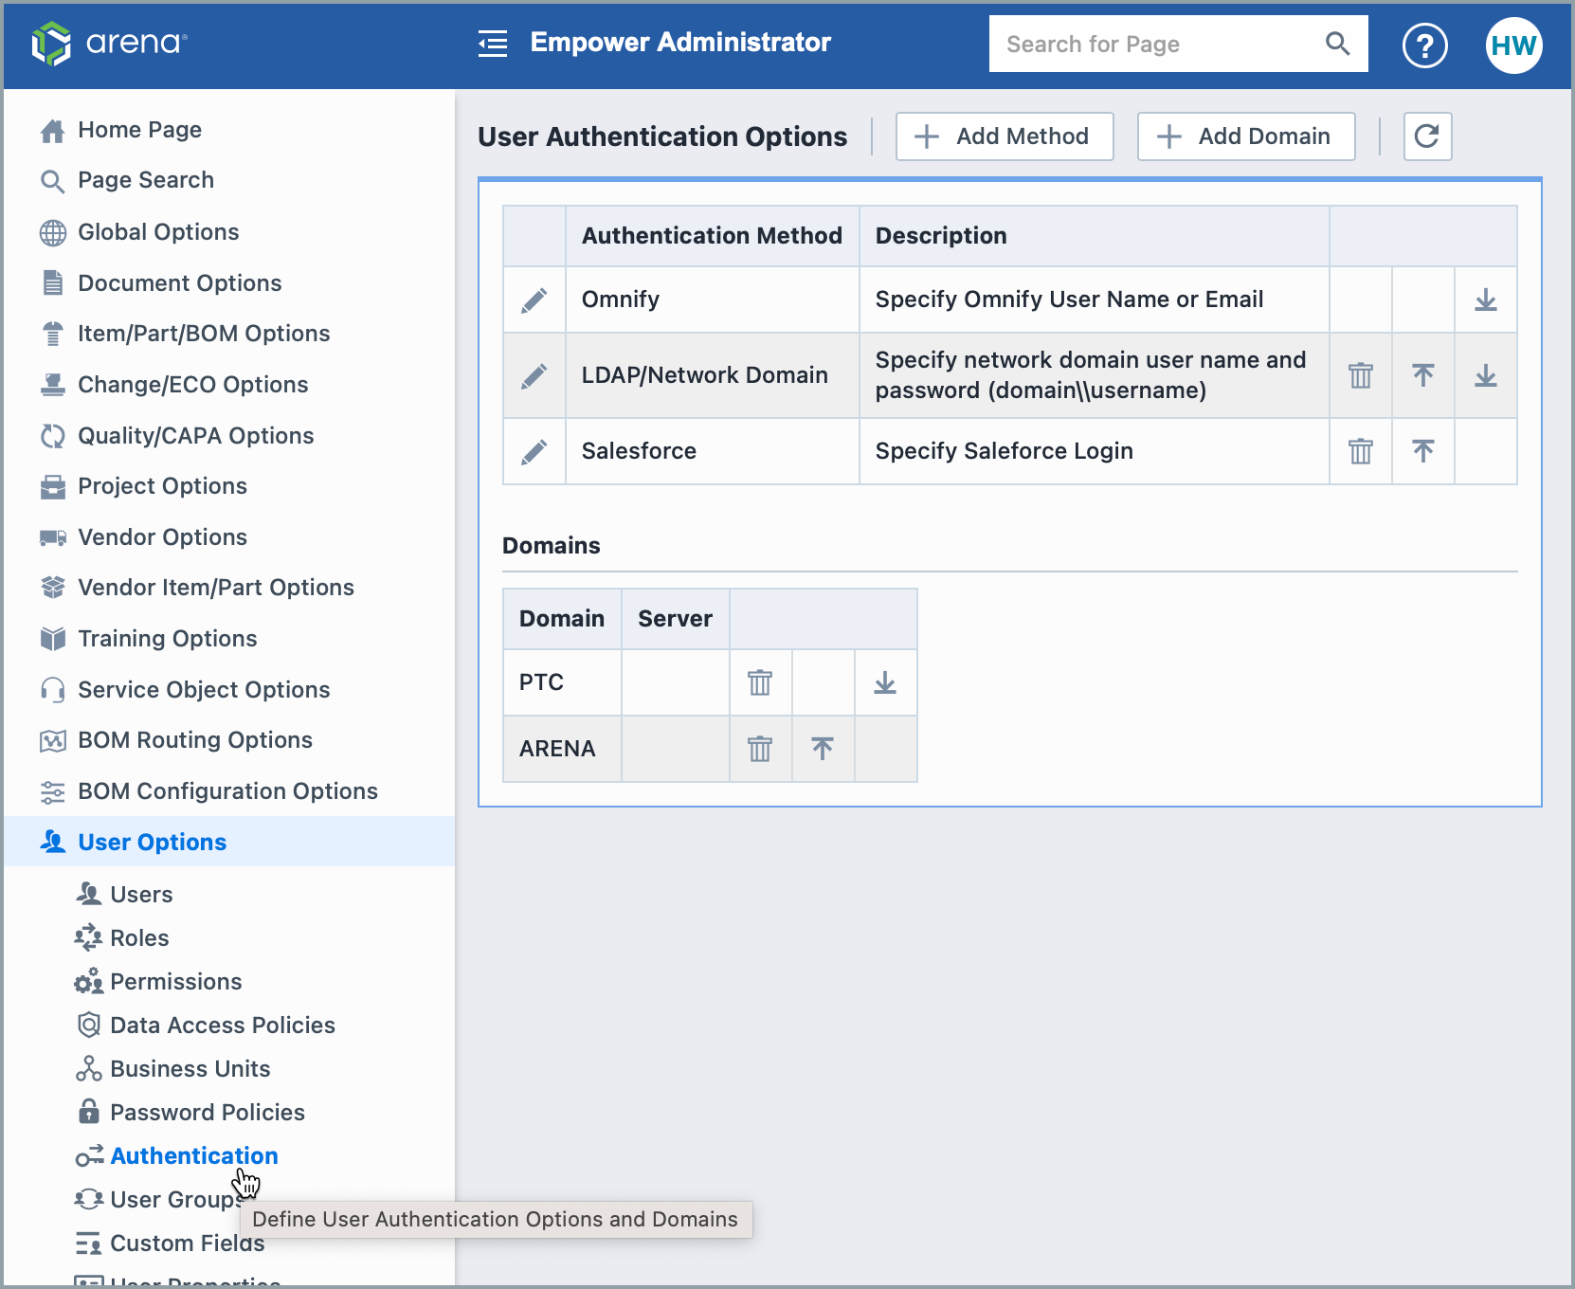Expand the User Options section
Screen dimensions: 1575x1289
pyautogui.click(x=152, y=842)
